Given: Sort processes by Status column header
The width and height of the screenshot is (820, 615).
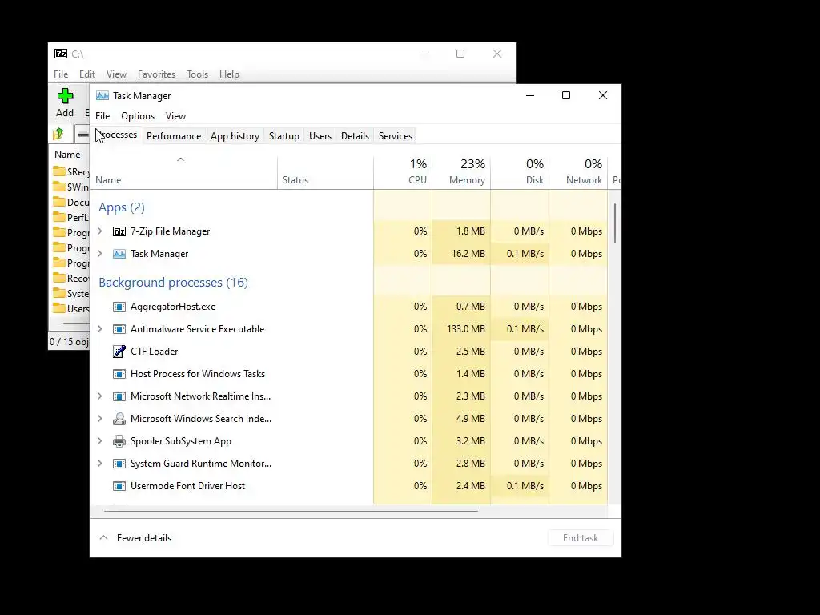Looking at the screenshot, I should coord(325,171).
